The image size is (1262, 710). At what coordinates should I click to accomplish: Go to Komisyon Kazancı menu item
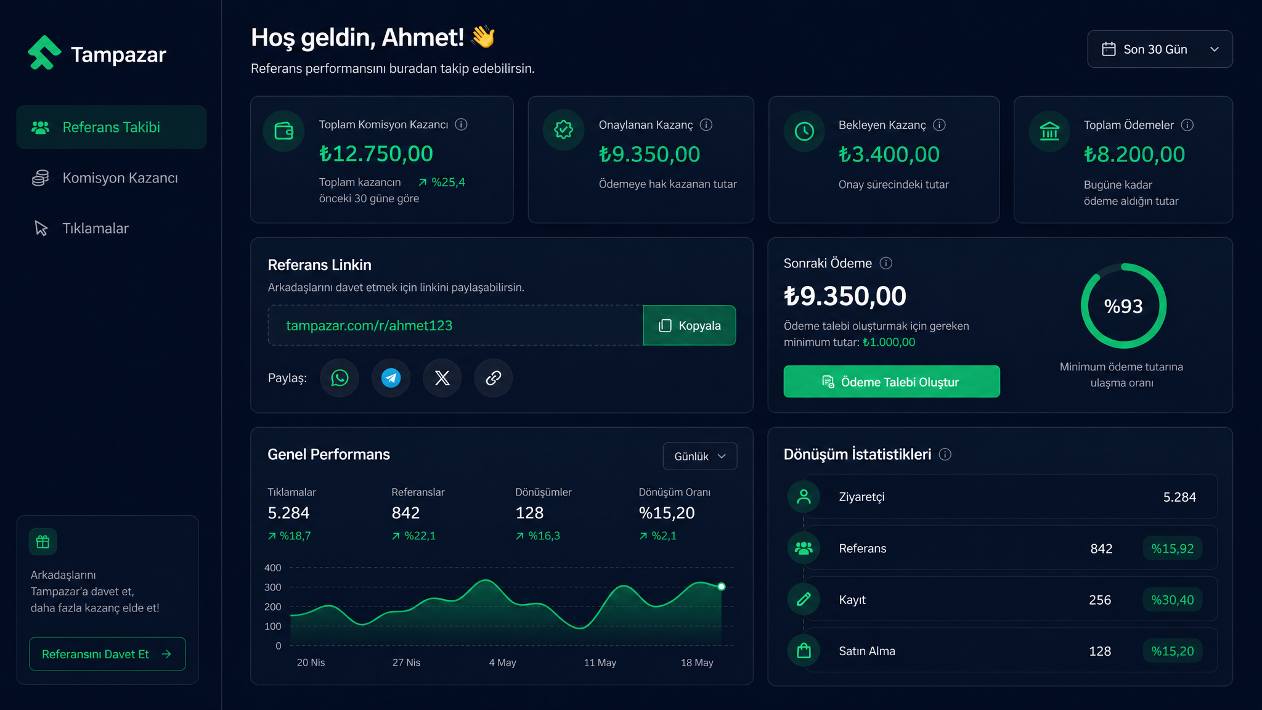[112, 178]
